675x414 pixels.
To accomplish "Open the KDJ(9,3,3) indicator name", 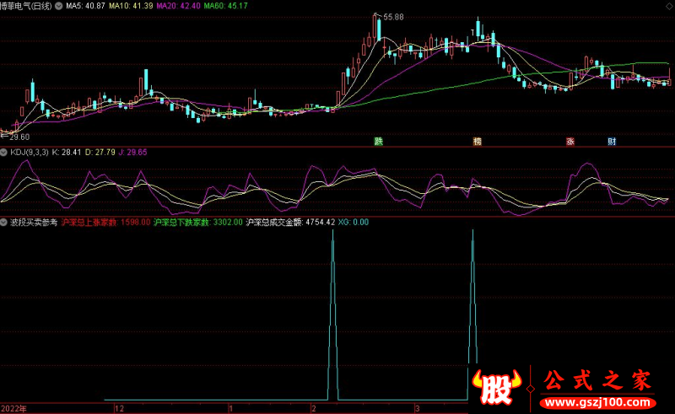I will 28,153.
